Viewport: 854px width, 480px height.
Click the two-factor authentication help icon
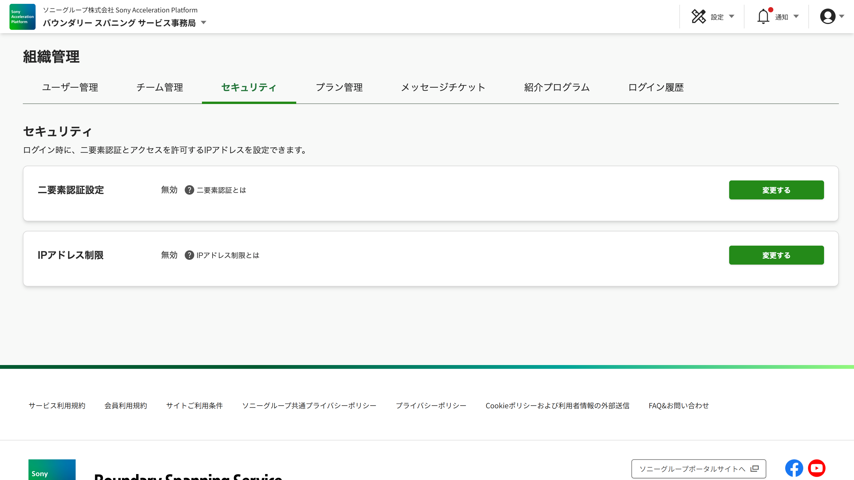click(x=189, y=190)
